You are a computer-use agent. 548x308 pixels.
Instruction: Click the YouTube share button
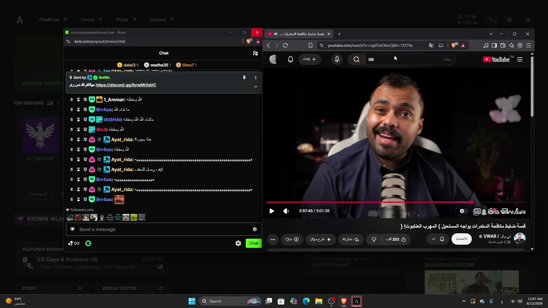coord(350,240)
